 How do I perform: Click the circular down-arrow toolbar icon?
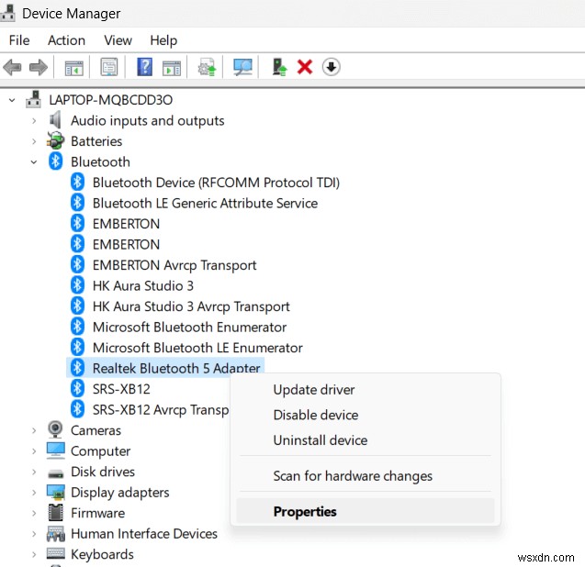click(331, 67)
